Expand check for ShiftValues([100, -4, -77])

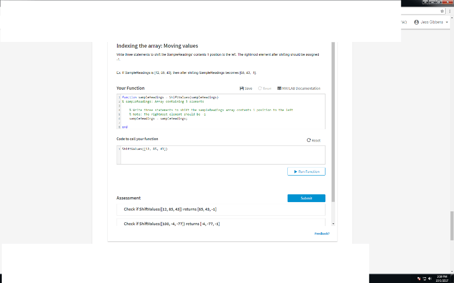(x=221, y=222)
